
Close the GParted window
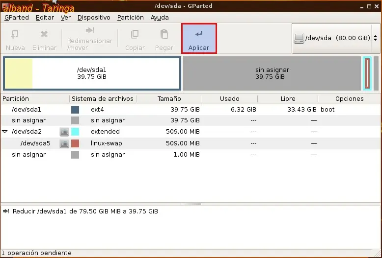377,6
